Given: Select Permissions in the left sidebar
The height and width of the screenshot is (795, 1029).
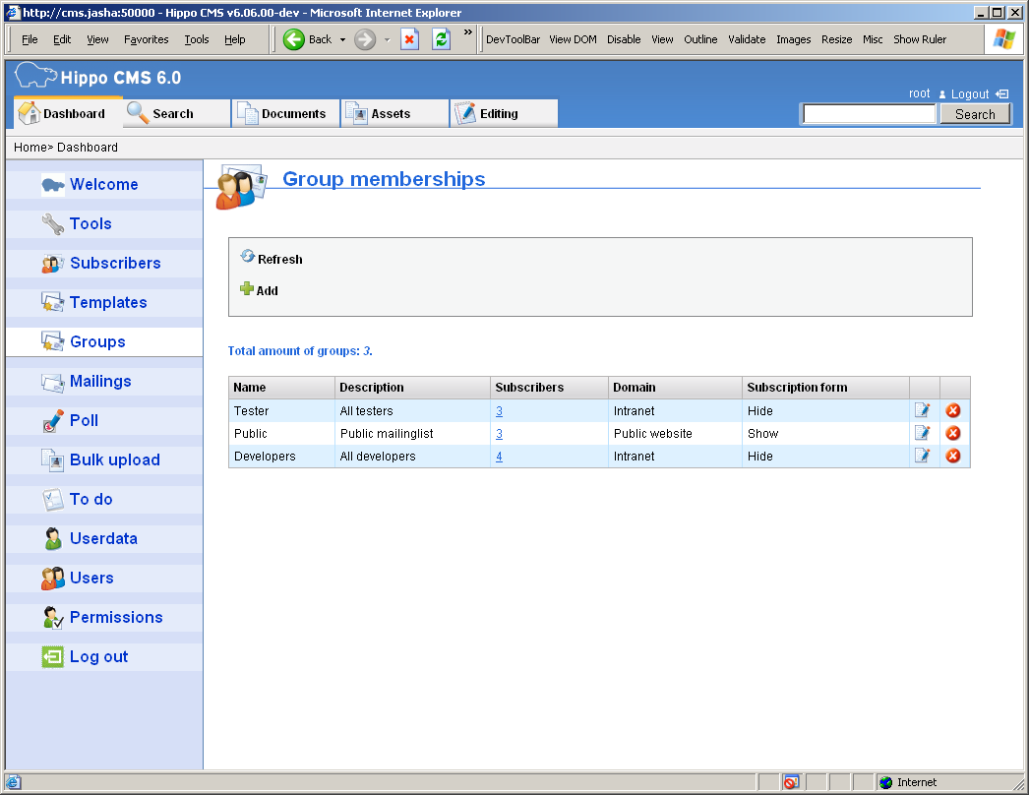Looking at the screenshot, I should coord(116,617).
